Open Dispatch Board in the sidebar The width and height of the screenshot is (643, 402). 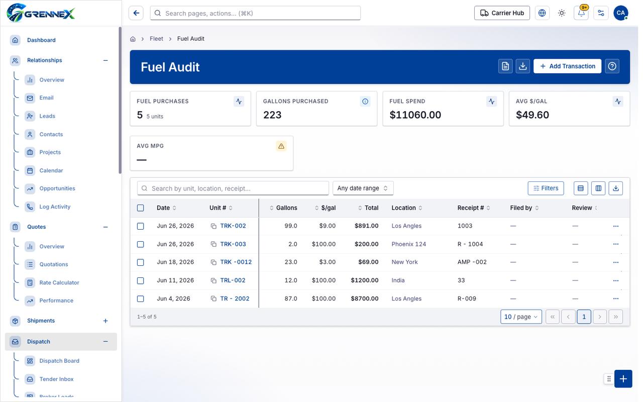coord(59,361)
